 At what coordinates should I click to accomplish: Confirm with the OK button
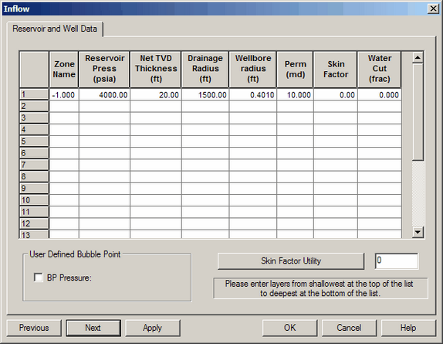click(290, 328)
